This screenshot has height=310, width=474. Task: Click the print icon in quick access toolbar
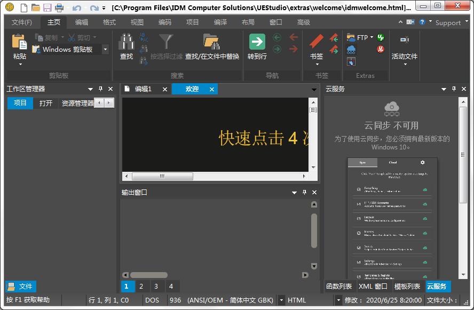pyautogui.click(x=59, y=7)
